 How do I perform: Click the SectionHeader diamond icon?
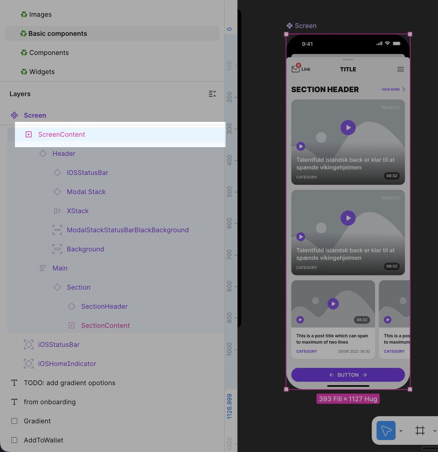71,306
